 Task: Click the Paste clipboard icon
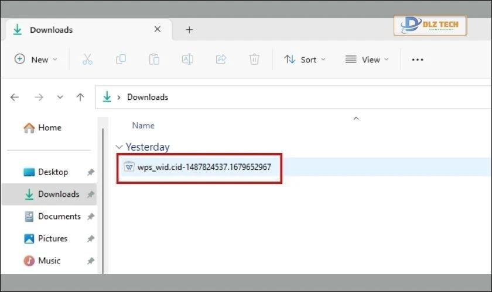point(154,59)
